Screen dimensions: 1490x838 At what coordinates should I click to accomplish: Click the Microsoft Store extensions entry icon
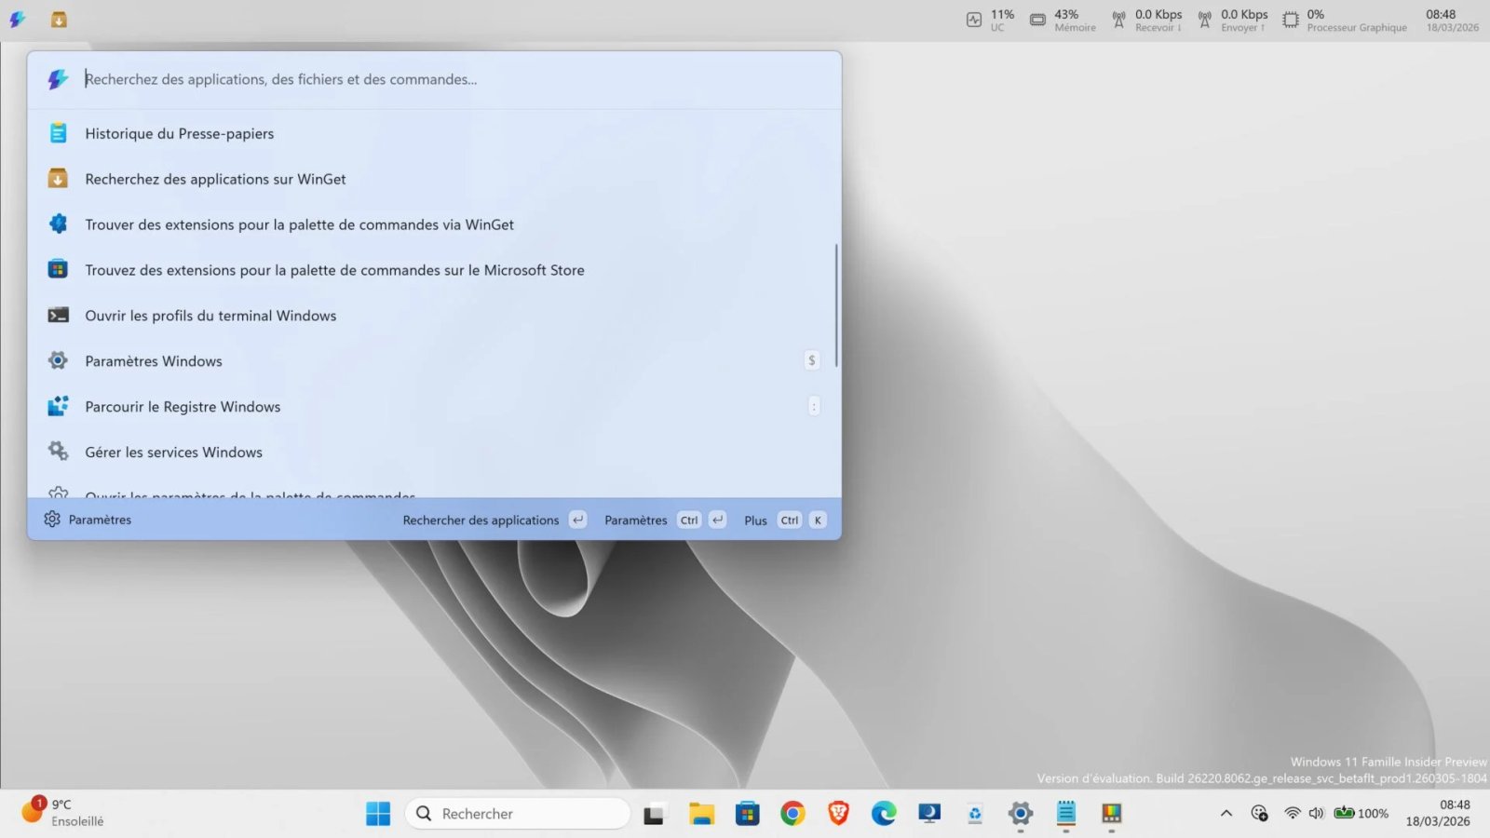(58, 270)
